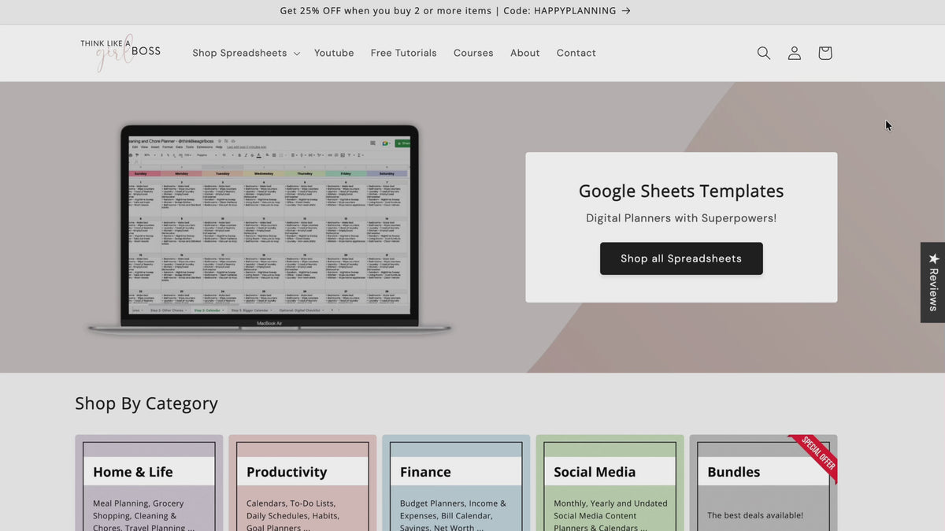Screen dimensions: 945x531
Task: Open the Productivity category card
Action: pos(302,483)
